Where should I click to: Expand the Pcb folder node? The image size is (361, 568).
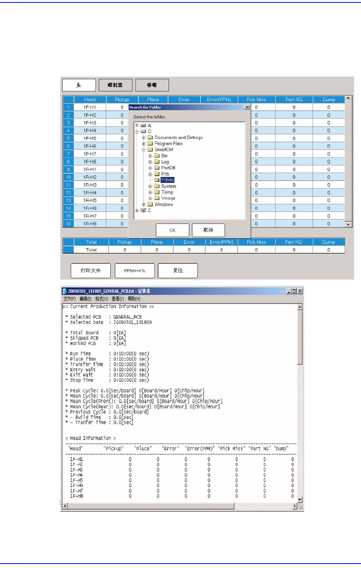click(x=150, y=174)
